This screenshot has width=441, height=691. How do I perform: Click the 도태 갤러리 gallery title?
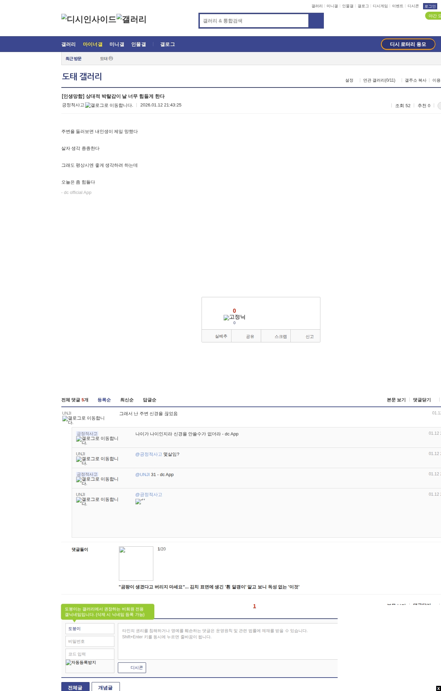82,76
